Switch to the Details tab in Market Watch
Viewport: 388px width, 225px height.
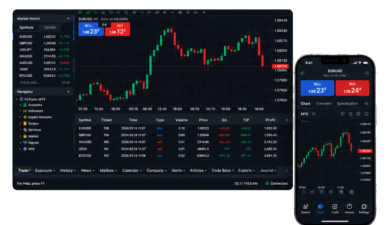tap(50, 28)
